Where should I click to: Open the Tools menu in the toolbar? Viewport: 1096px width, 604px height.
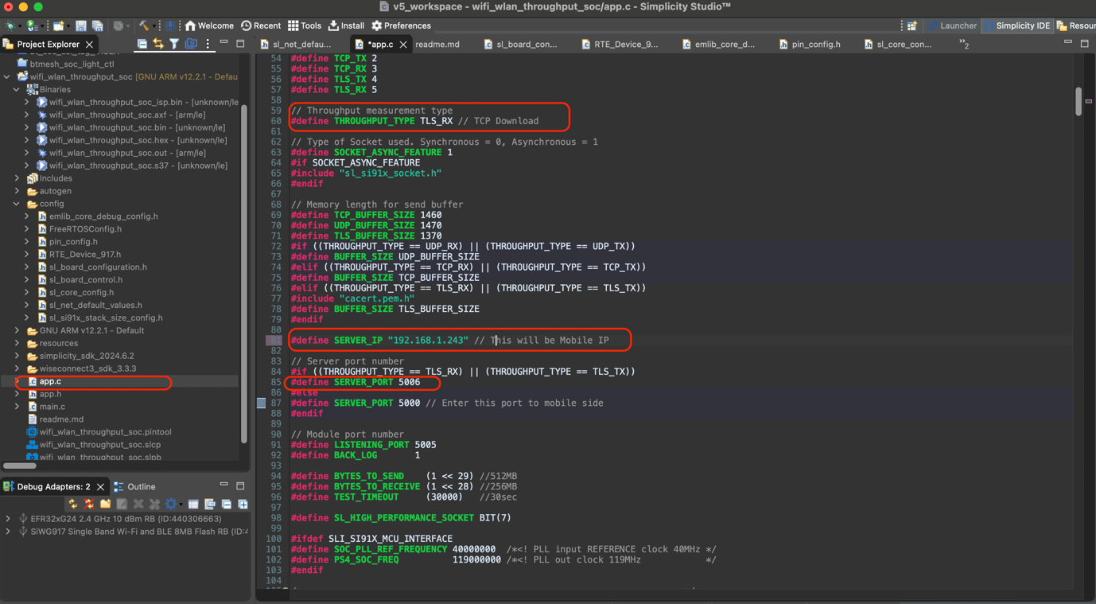click(305, 25)
